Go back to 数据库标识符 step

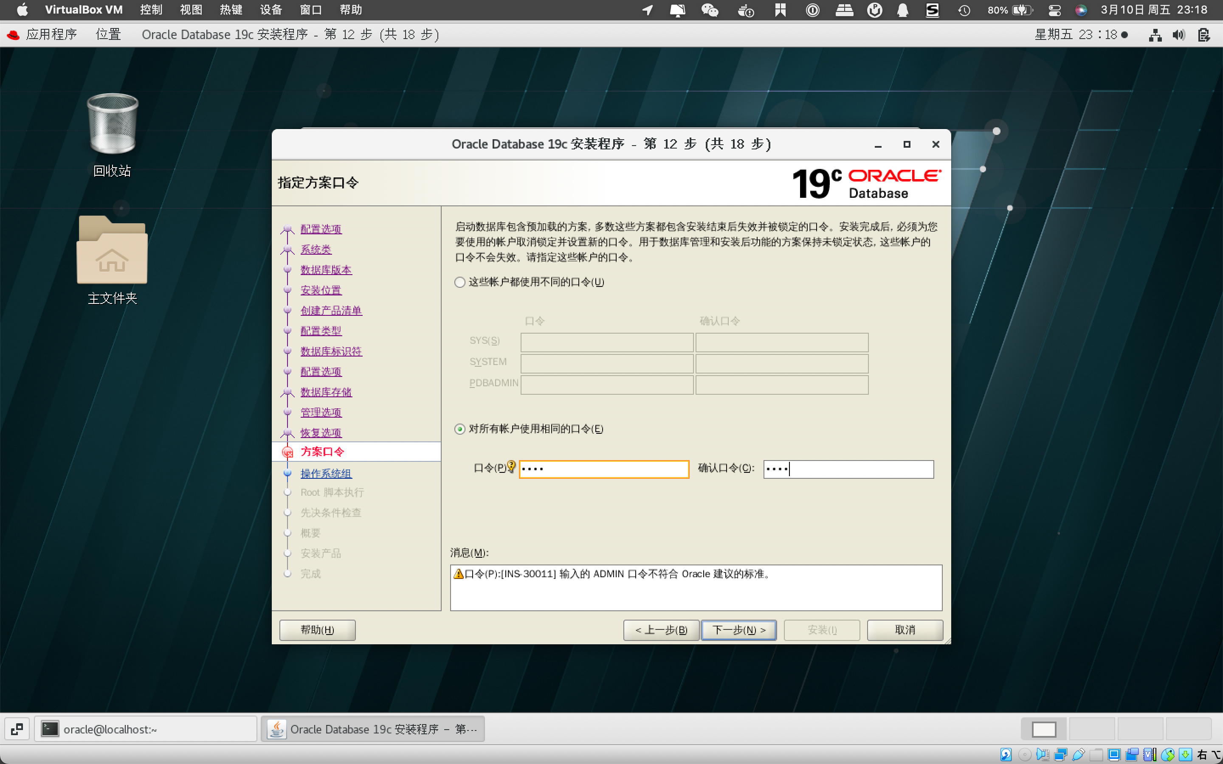[x=331, y=351]
